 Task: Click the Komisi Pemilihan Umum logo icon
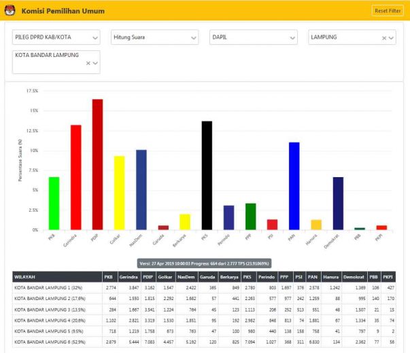(8, 11)
